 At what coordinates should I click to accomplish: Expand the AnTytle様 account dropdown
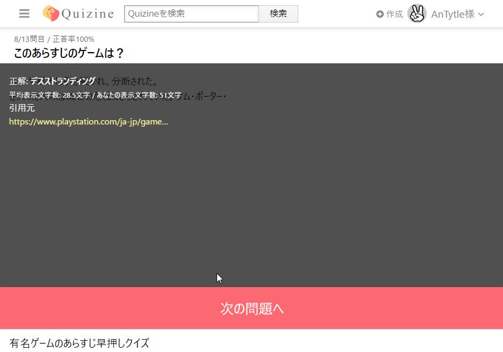pyautogui.click(x=458, y=14)
